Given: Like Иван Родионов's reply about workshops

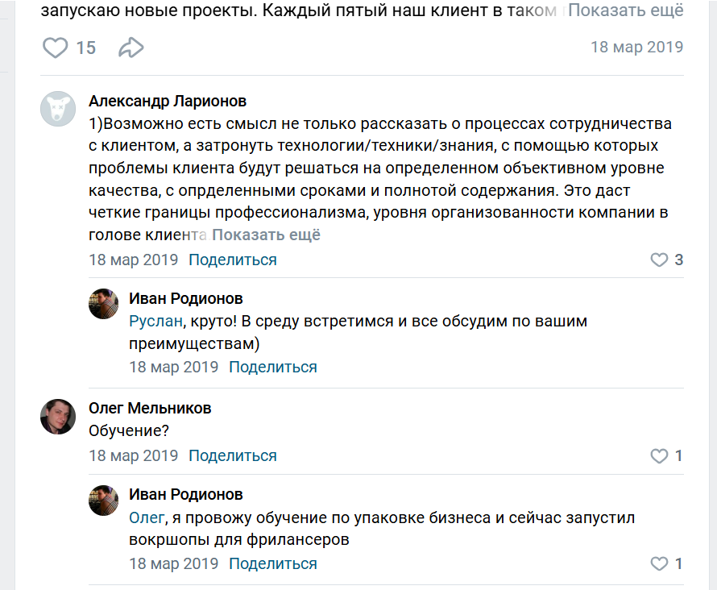Looking at the screenshot, I should click(661, 563).
